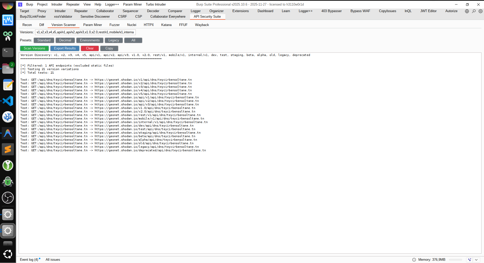This screenshot has width=484, height=263.
Task: Open the Fuzzer sub-tab
Action: (115, 25)
